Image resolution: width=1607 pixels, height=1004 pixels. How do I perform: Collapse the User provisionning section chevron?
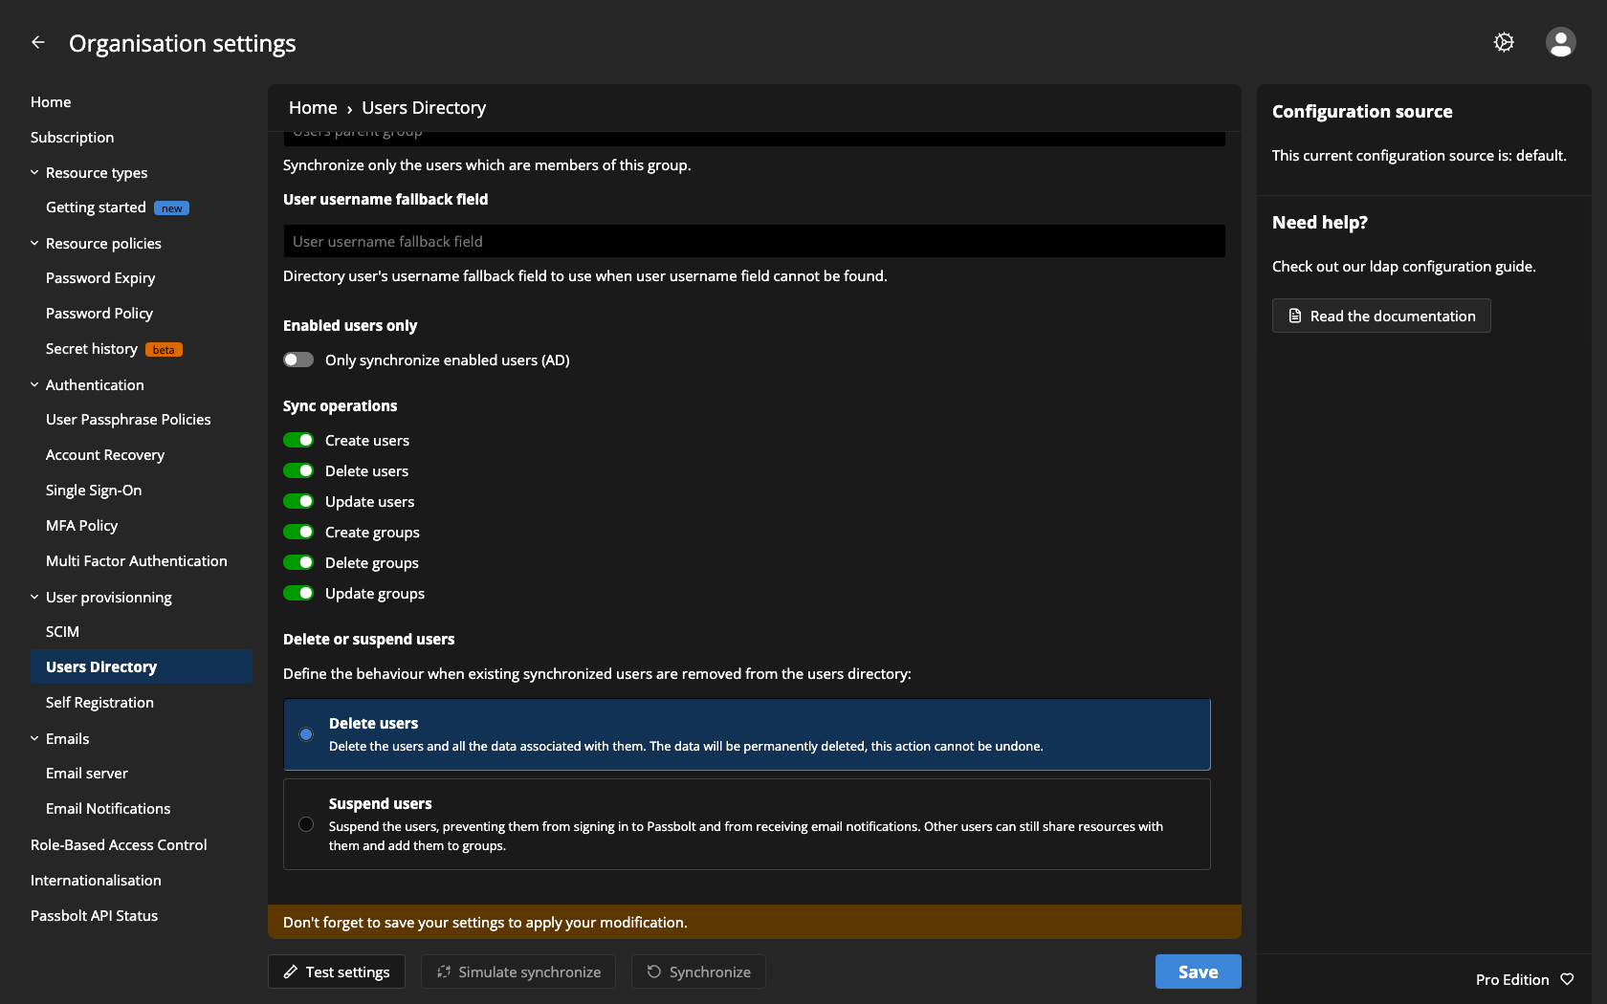(34, 597)
